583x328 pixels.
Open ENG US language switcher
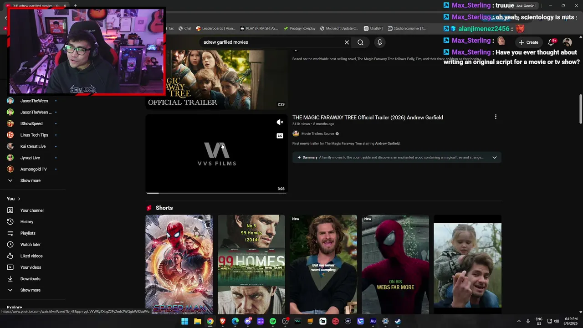(x=539, y=321)
